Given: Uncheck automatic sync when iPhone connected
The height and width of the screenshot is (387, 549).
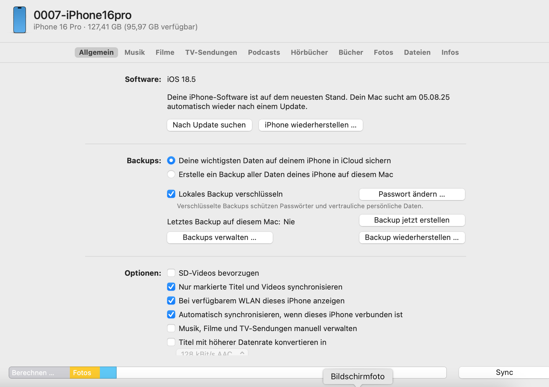Looking at the screenshot, I should pos(171,315).
